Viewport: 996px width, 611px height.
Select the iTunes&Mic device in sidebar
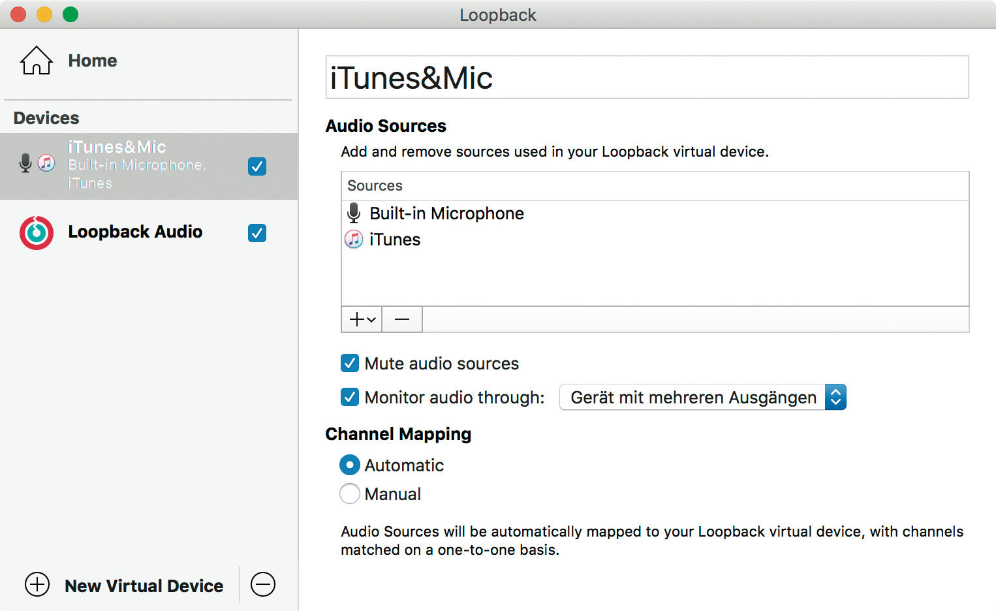(x=137, y=166)
